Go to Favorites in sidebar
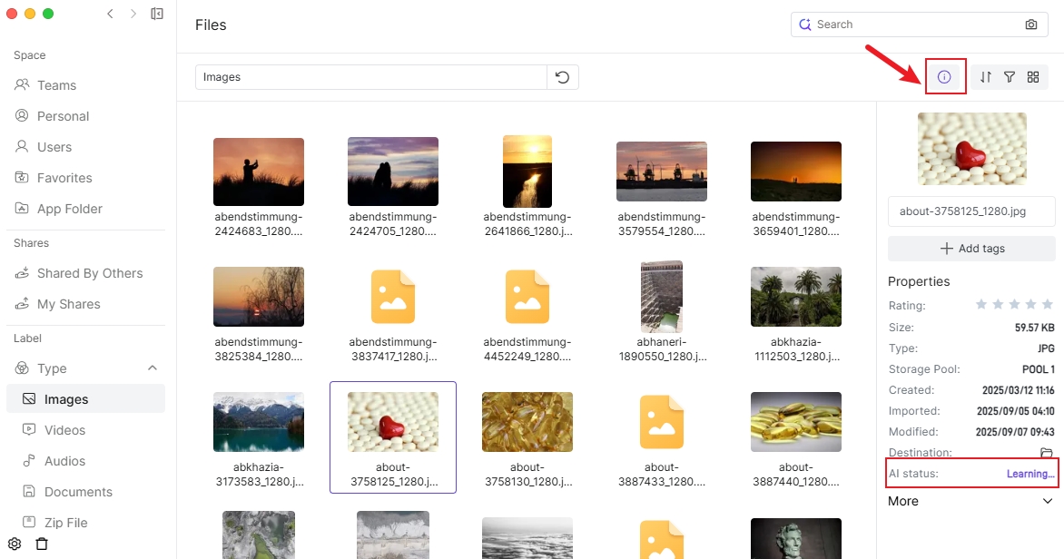 64,178
